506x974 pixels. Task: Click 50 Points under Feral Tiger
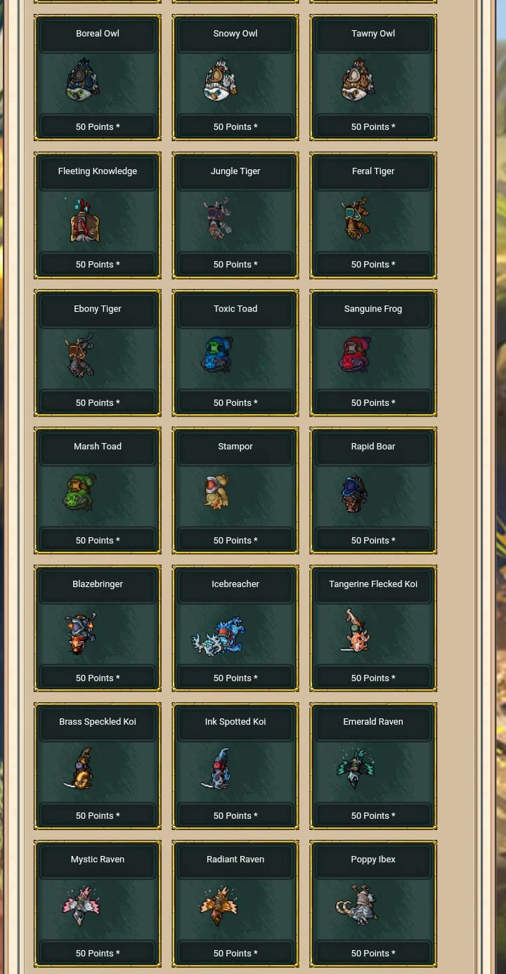(373, 265)
